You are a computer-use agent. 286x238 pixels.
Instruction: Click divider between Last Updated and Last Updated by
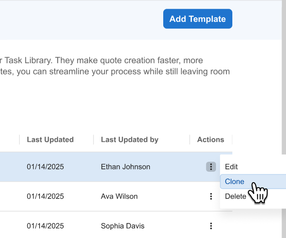click(94, 139)
